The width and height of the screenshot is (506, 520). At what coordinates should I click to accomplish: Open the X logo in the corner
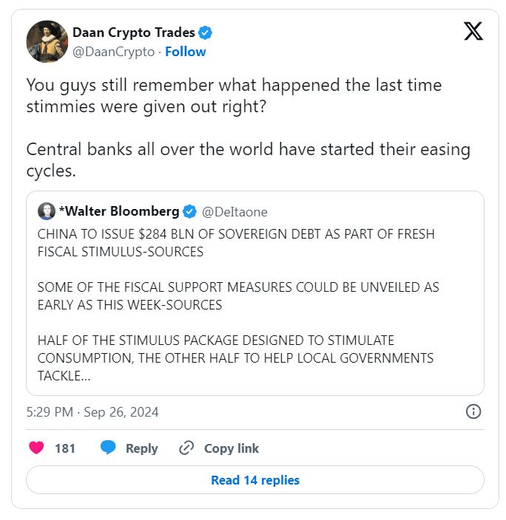(473, 31)
